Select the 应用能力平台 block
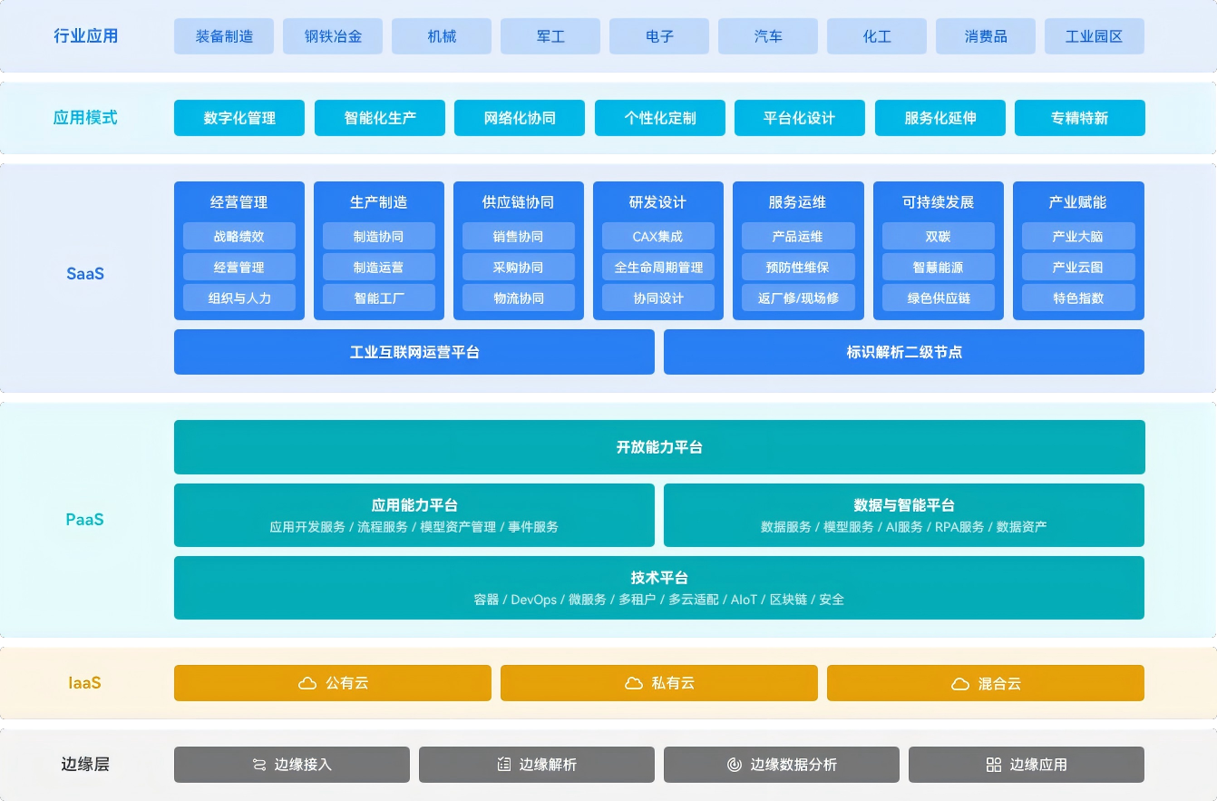 [x=414, y=515]
